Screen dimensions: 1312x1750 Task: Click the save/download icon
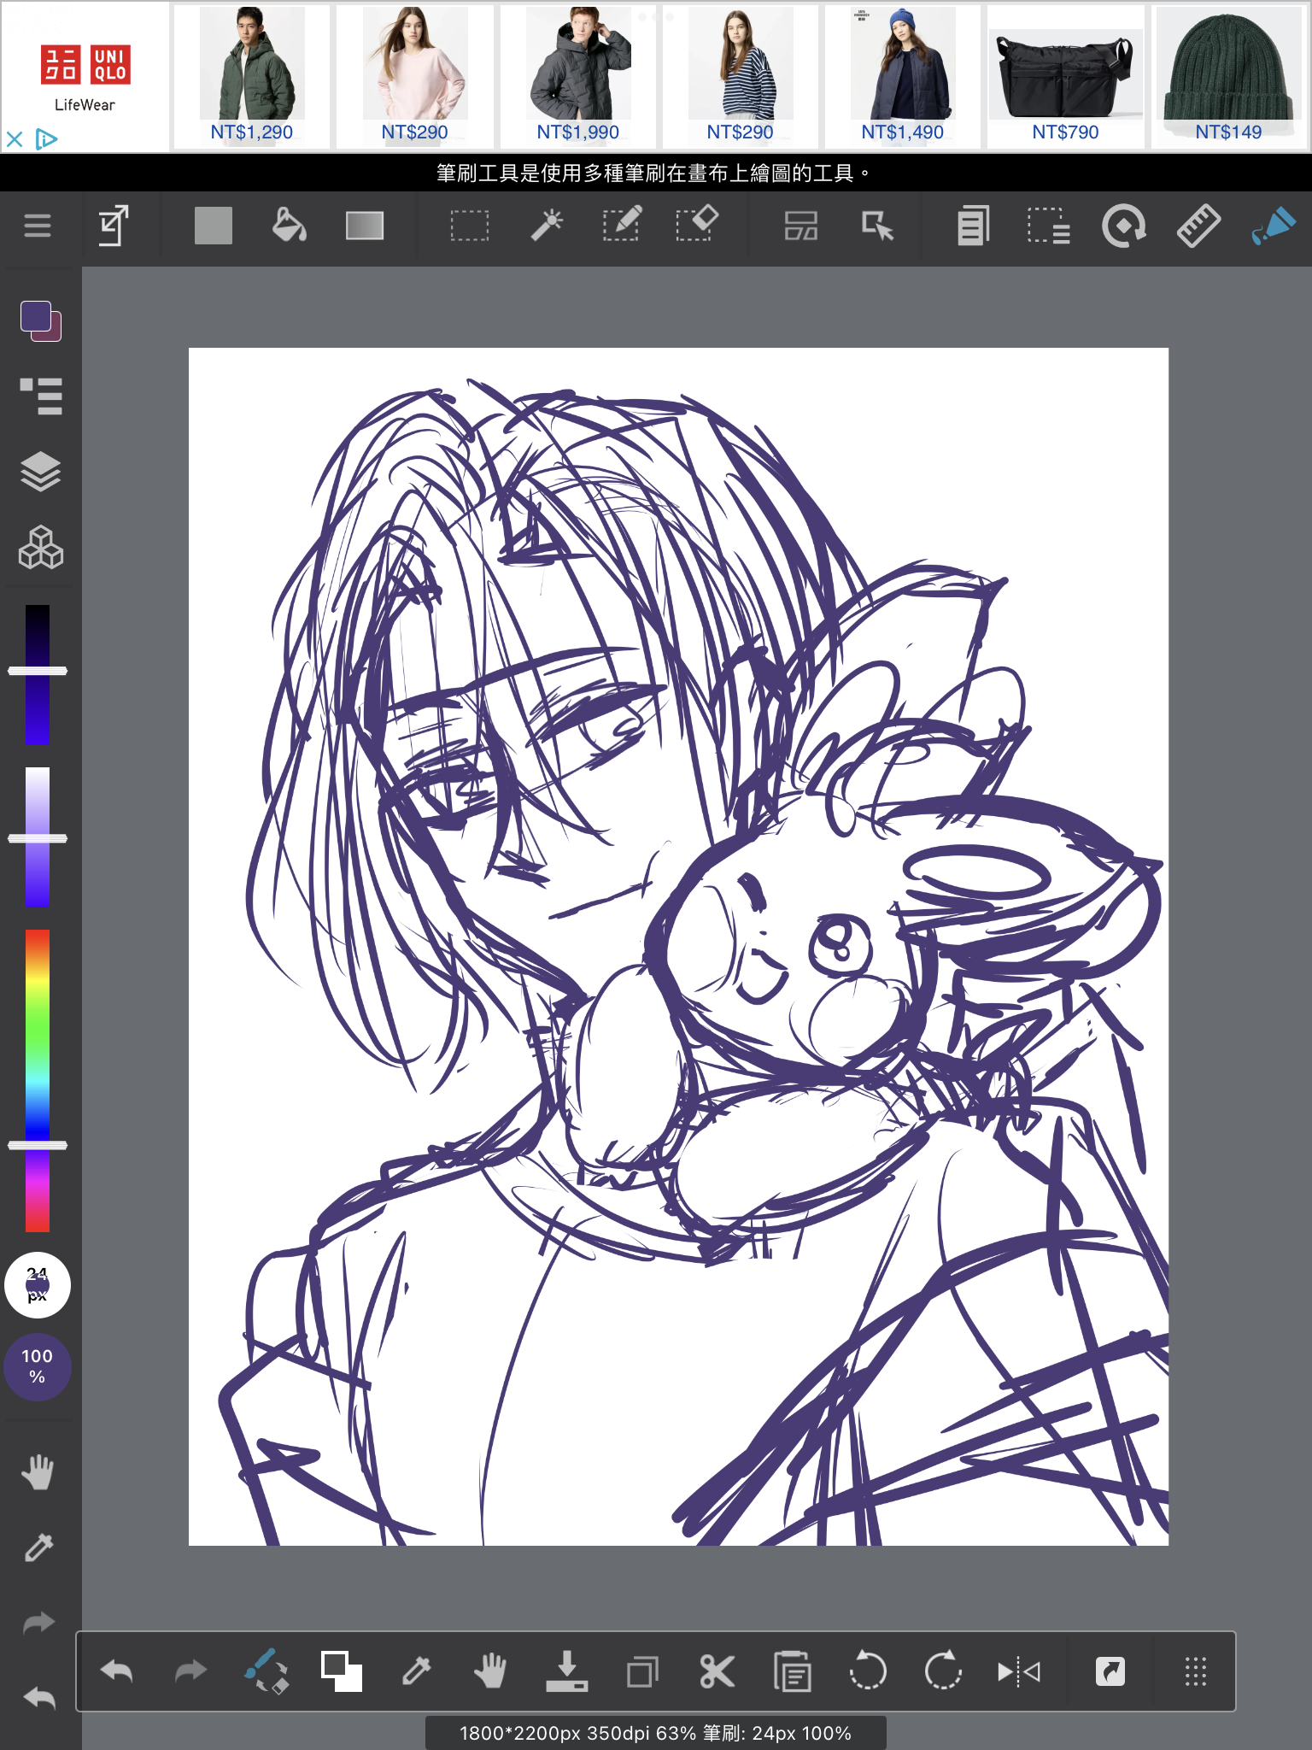coord(566,1671)
